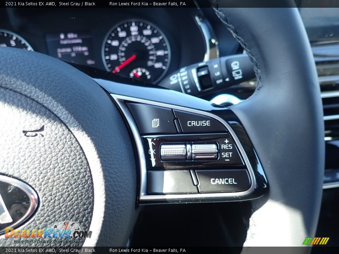The height and width of the screenshot is (254, 339).
Task: Click the rear wiper icon on stalk end
Action: coord(236,70)
